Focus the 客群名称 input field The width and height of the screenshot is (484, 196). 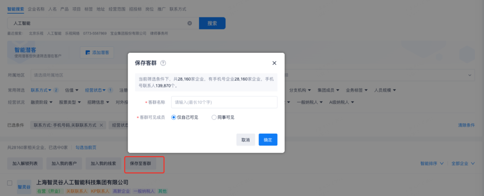pyautogui.click(x=224, y=102)
